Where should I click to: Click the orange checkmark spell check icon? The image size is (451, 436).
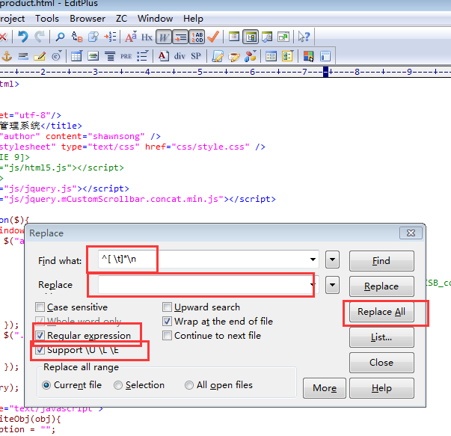pyautogui.click(x=213, y=37)
